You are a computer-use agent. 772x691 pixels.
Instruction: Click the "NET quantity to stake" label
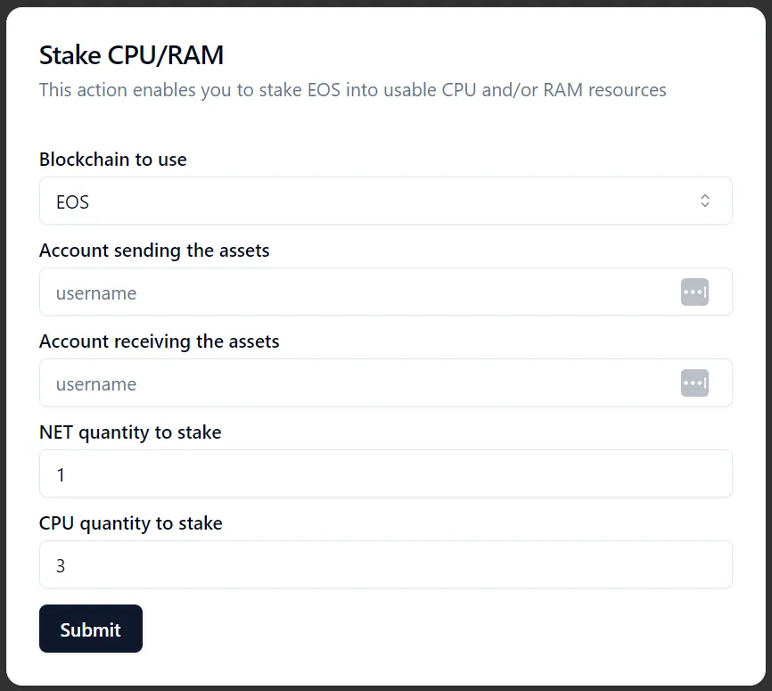click(130, 432)
